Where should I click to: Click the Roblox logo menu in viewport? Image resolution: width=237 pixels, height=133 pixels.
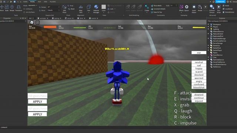(x=32, y=23)
